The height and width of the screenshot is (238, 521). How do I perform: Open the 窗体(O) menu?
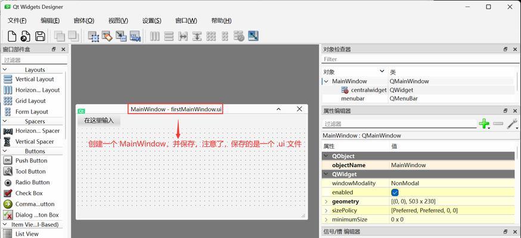point(83,21)
